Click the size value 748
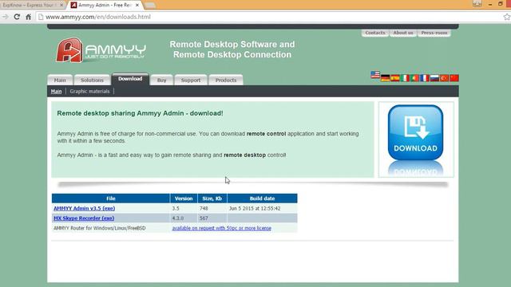 [204, 208]
